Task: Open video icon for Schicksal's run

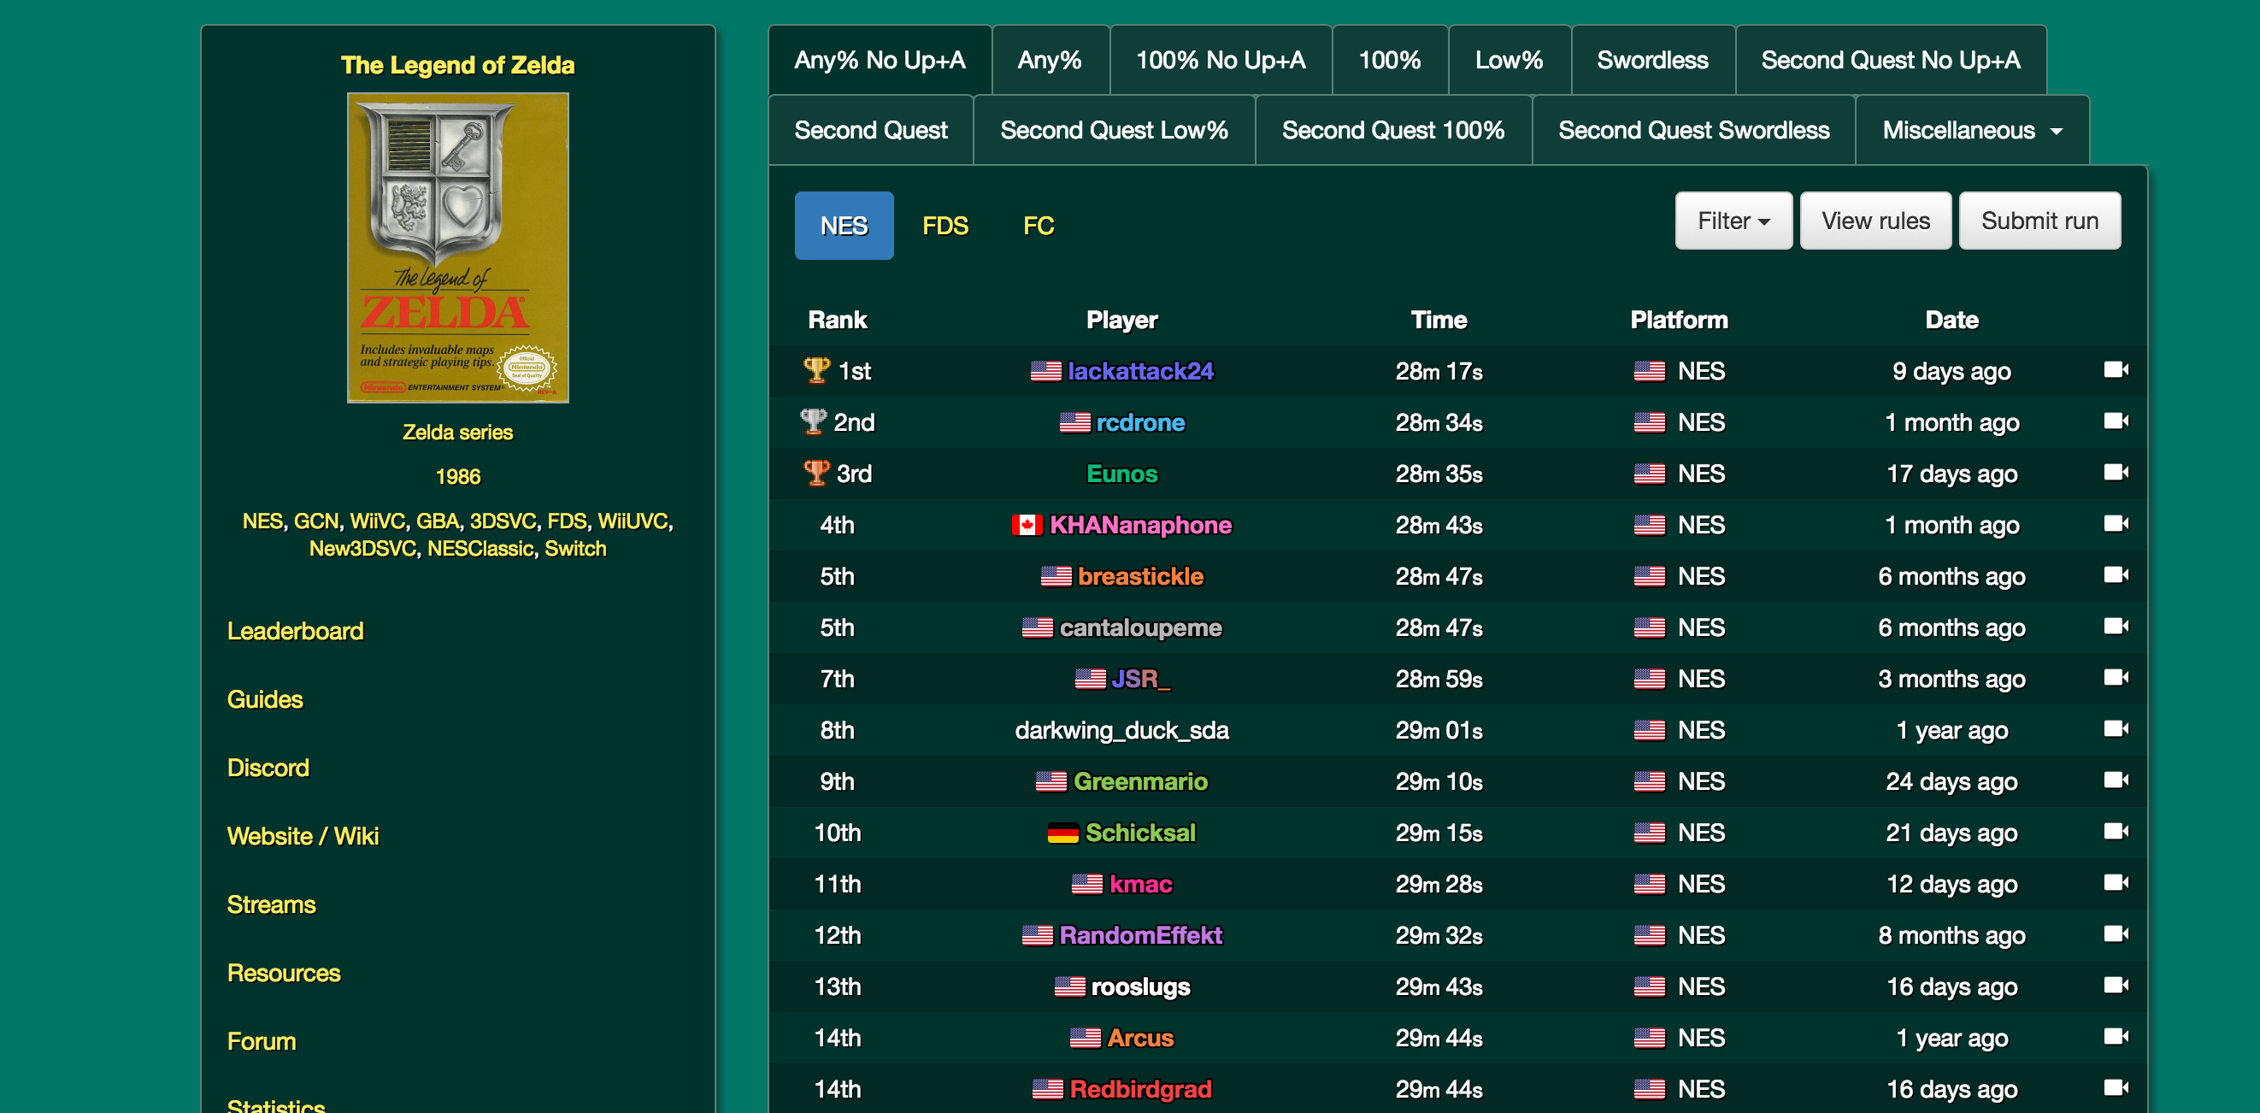Action: (2116, 832)
